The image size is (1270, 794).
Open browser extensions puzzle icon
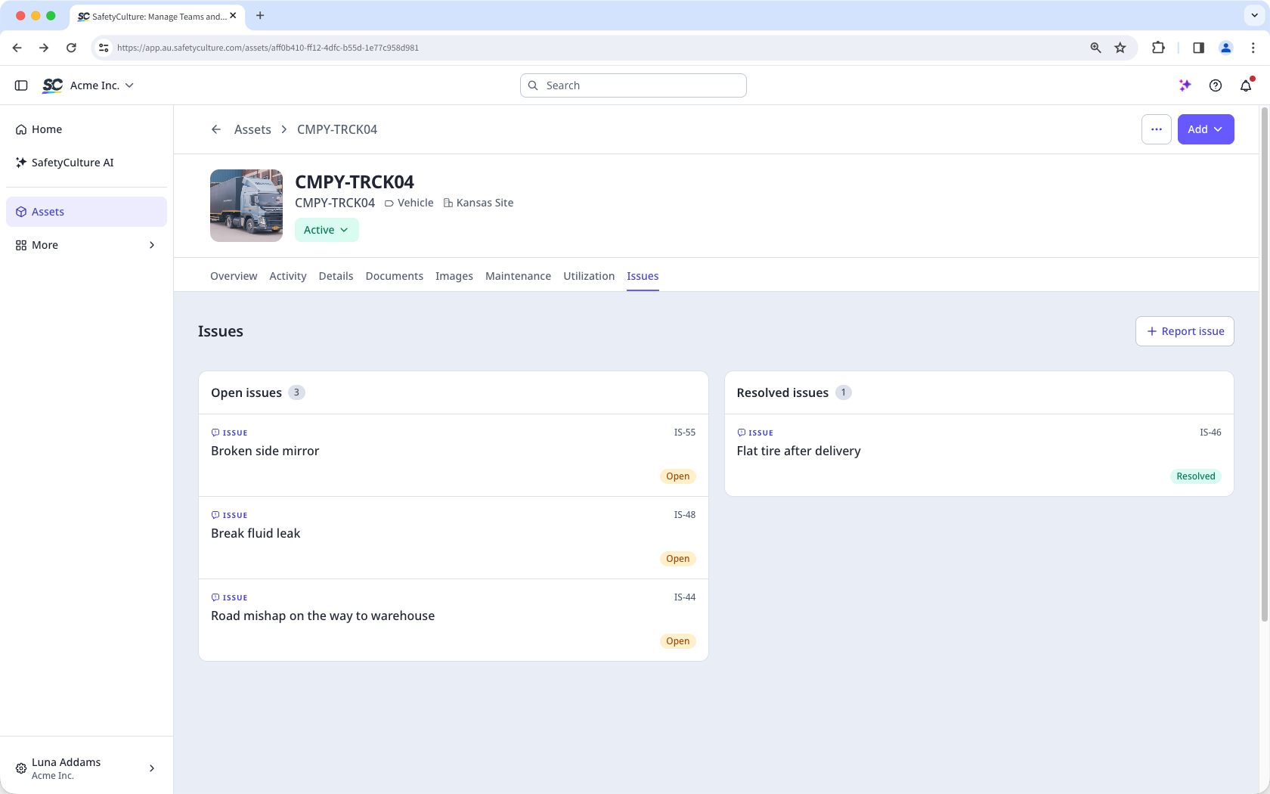pos(1158,48)
